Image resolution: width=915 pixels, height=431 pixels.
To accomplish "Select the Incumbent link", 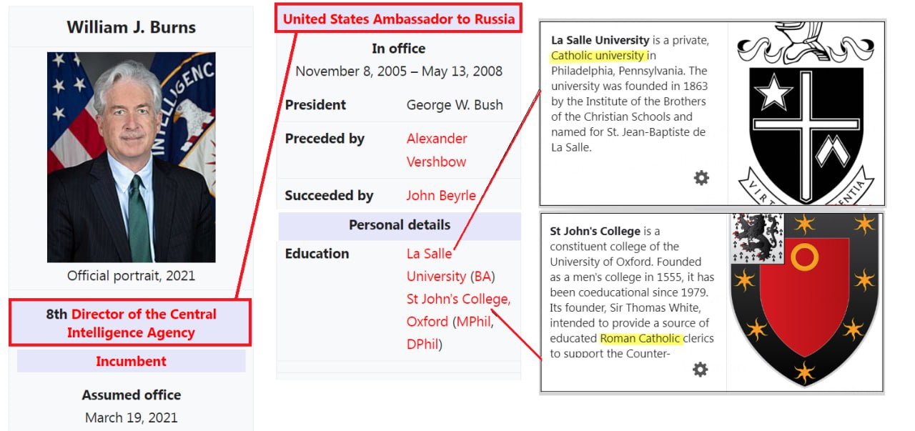I will pyautogui.click(x=132, y=362).
